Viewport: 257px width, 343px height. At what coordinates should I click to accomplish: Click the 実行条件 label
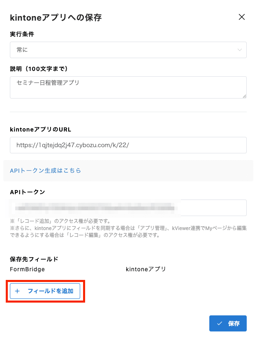coord(22,34)
